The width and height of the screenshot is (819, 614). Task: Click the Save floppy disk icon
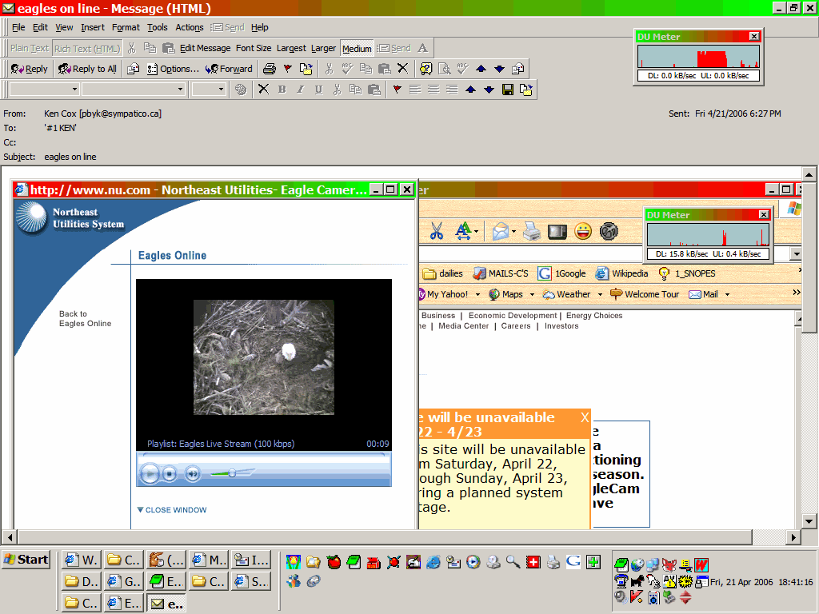(507, 90)
